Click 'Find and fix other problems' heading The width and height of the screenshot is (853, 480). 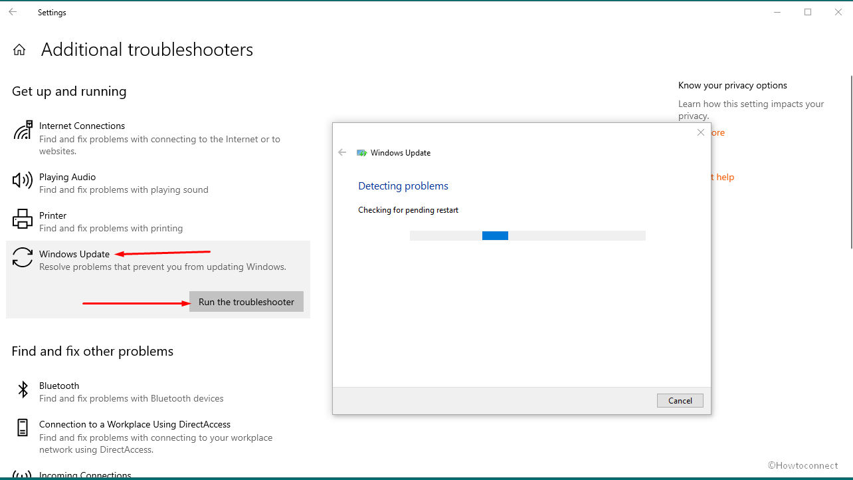point(92,352)
